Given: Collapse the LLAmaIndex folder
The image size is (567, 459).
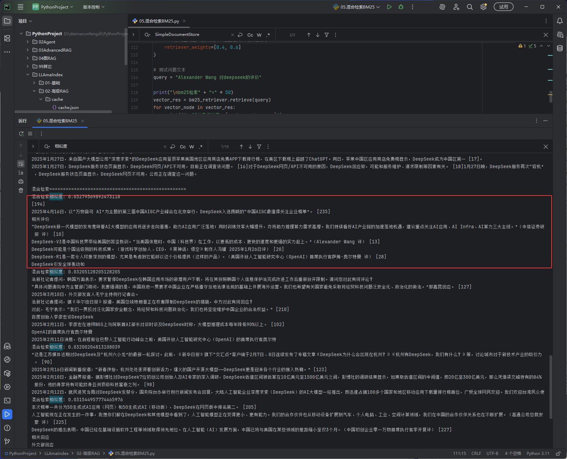Looking at the screenshot, I should click(x=28, y=75).
